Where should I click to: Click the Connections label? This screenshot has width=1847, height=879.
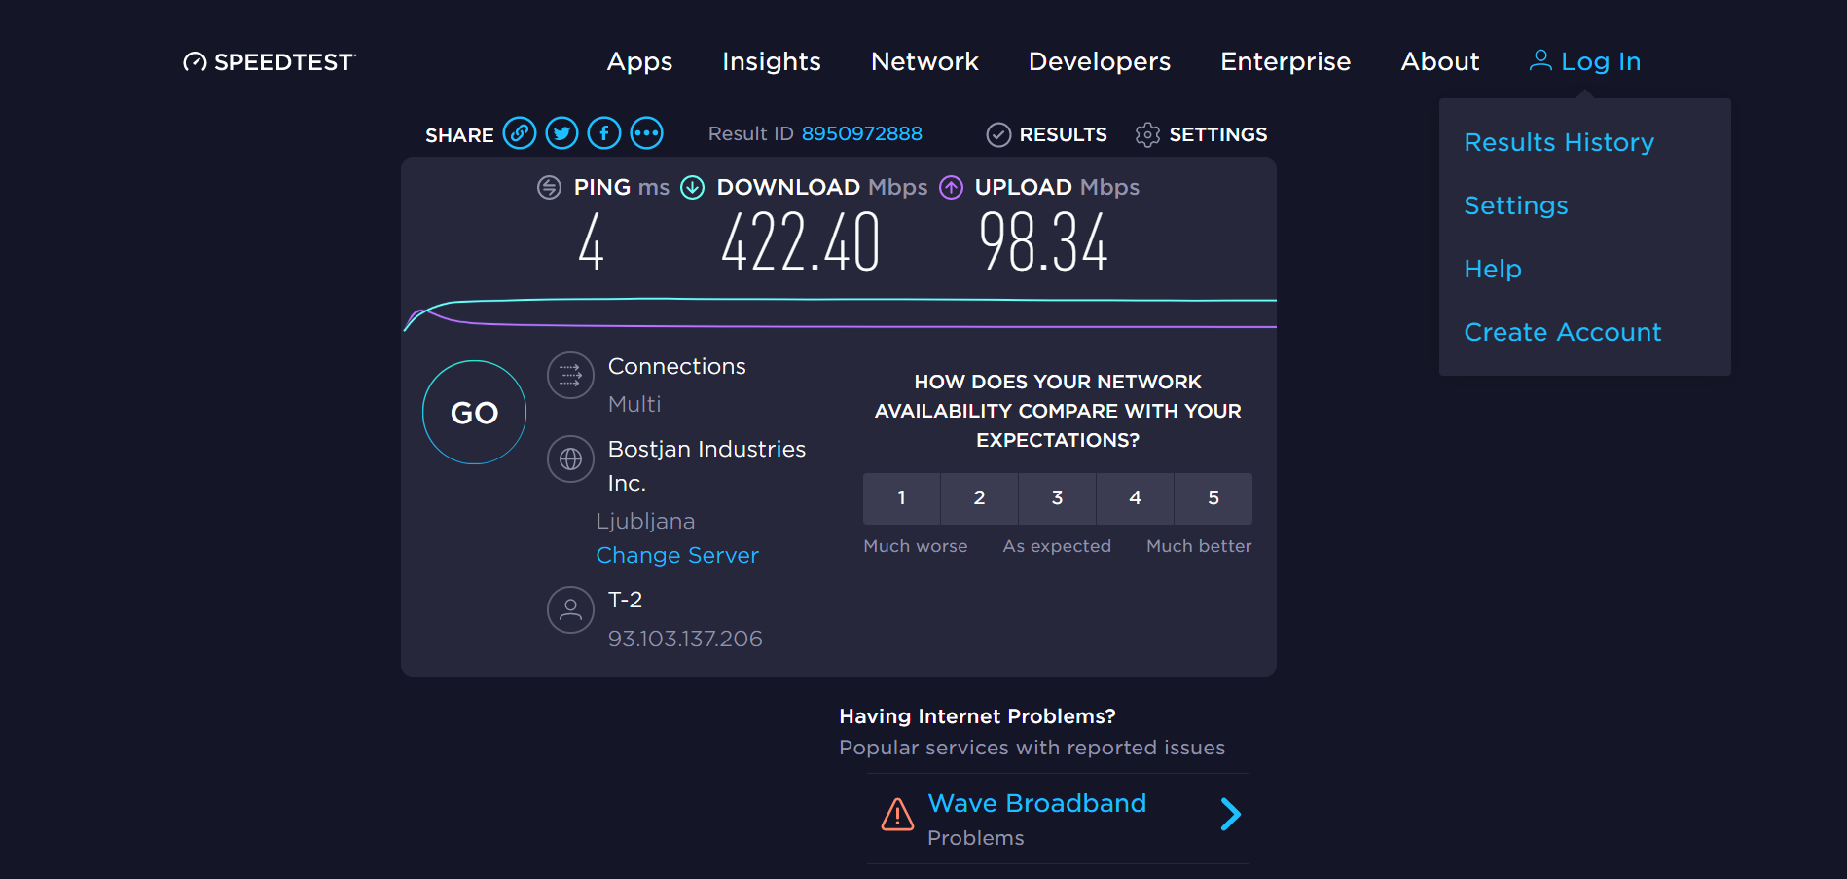click(x=676, y=366)
